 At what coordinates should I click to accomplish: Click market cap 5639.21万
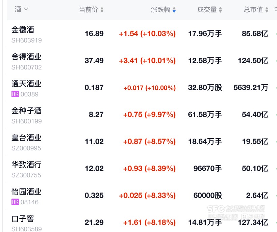pyautogui.click(x=251, y=87)
